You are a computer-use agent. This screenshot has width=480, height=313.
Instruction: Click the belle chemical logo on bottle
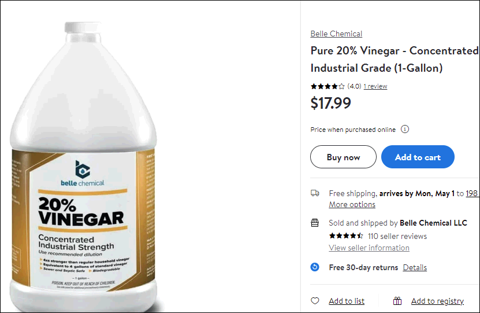coord(83,173)
